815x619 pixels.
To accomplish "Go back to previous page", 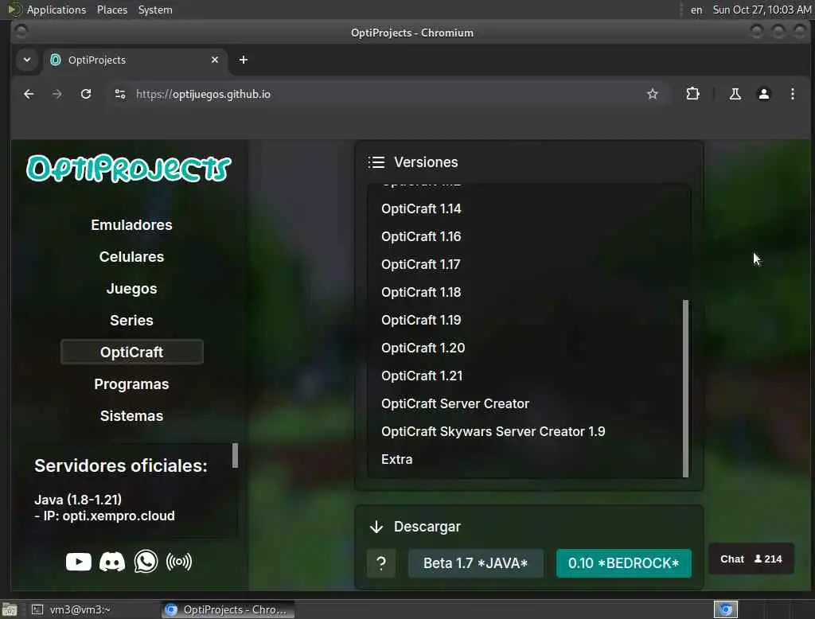I will (29, 94).
